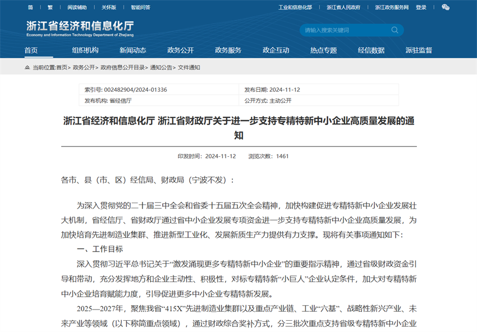The width and height of the screenshot is (477, 332).
Task: Select the 政务公开 navigation tab
Action: [180, 50]
